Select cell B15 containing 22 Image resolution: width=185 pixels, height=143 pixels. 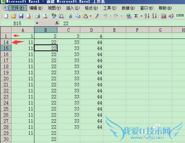pyautogui.click(x=46, y=48)
